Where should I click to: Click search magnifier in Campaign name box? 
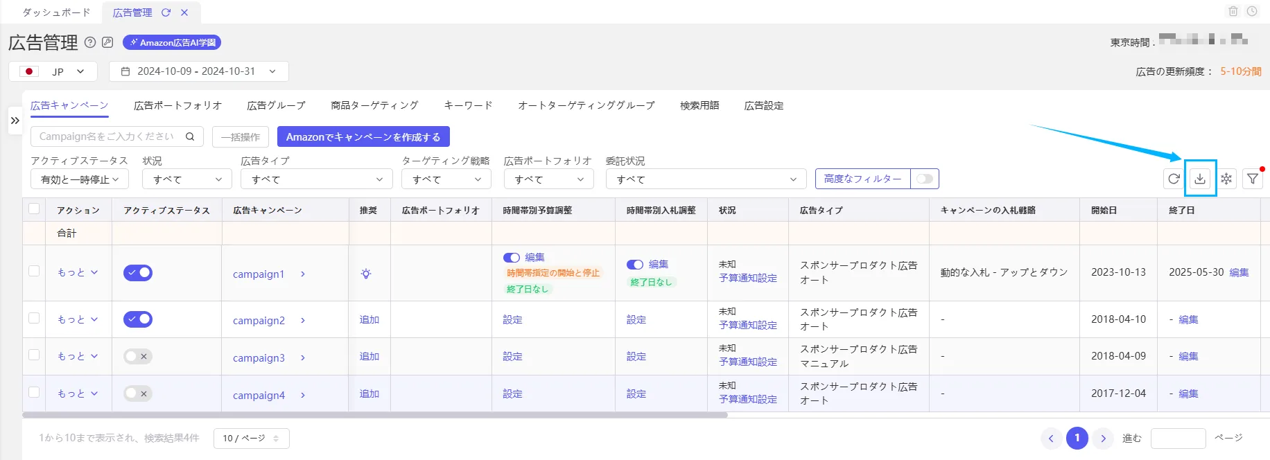coord(190,136)
